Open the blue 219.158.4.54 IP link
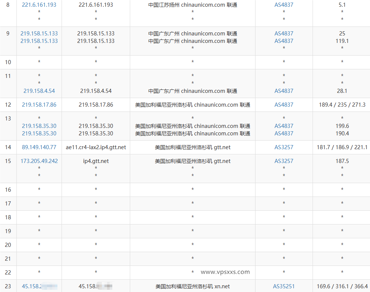The width and height of the screenshot is (370, 292). click(39, 91)
